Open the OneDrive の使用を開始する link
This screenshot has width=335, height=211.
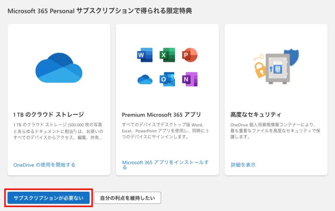click(44, 165)
